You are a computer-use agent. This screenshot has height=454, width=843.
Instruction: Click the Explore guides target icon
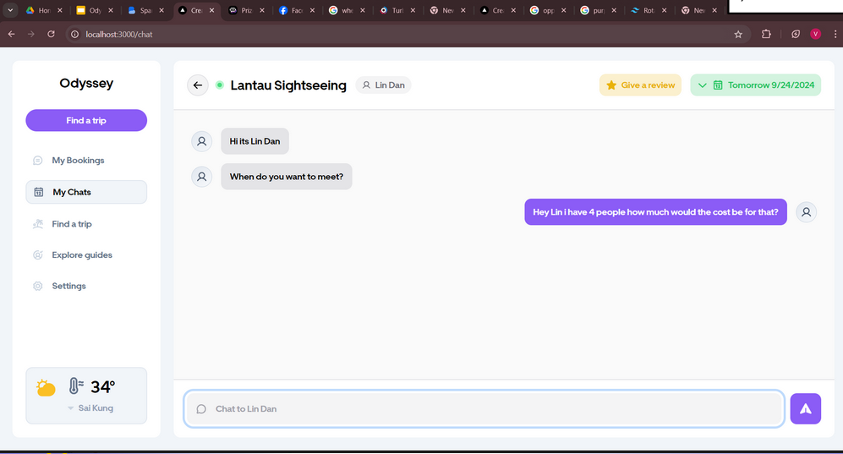38,254
